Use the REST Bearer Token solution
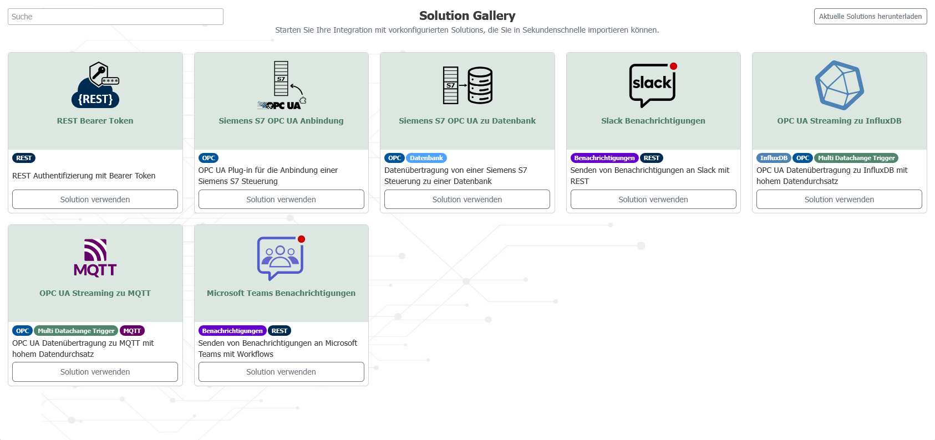 95,199
